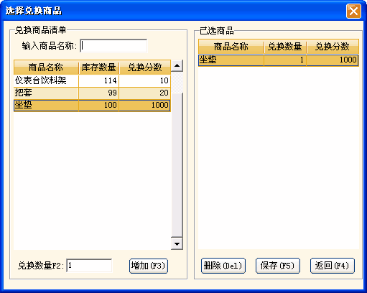Close the 选择兑换商品 dialog window

click(x=353, y=11)
